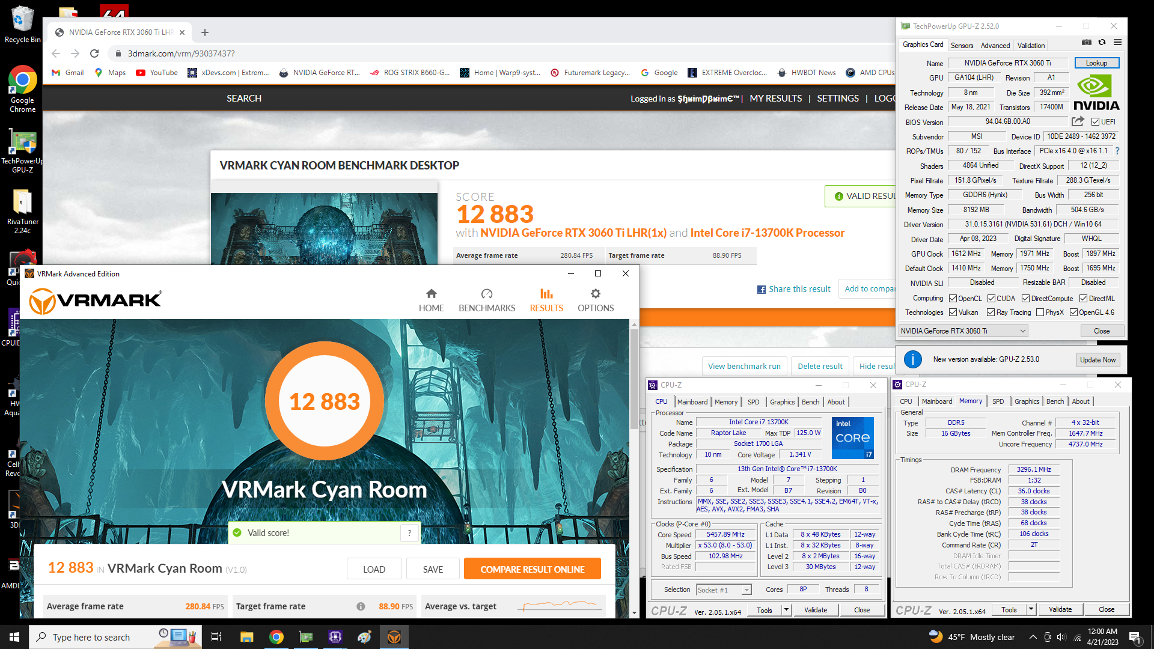Toggle OpenGL 4.6 checkbox
1154x649 pixels.
coord(1073,312)
